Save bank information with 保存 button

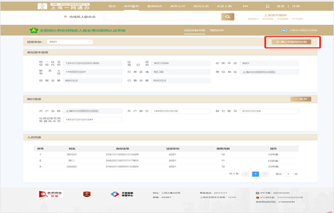tap(301, 99)
